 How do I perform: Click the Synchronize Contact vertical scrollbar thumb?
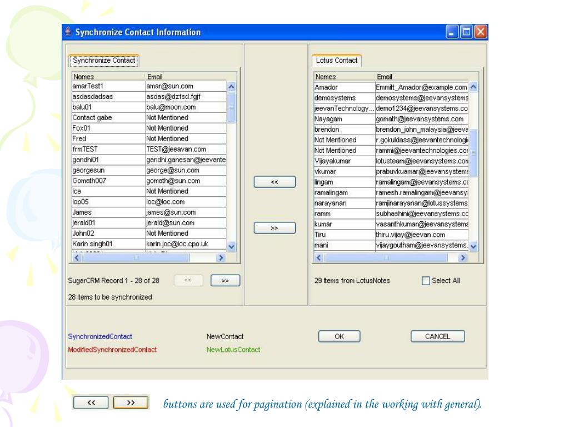pyautogui.click(x=231, y=107)
